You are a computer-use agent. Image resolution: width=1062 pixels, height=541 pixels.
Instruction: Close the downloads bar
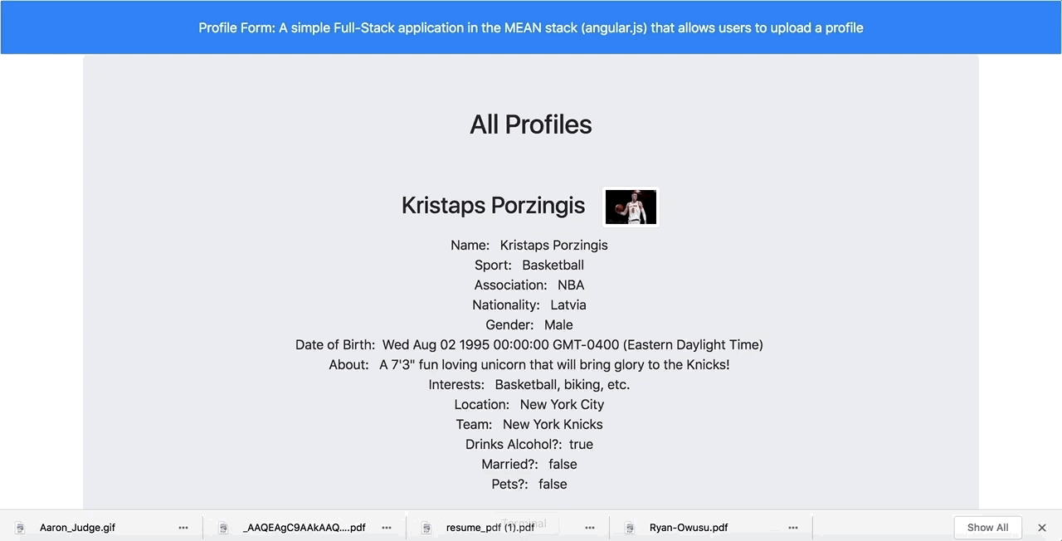pos(1042,528)
